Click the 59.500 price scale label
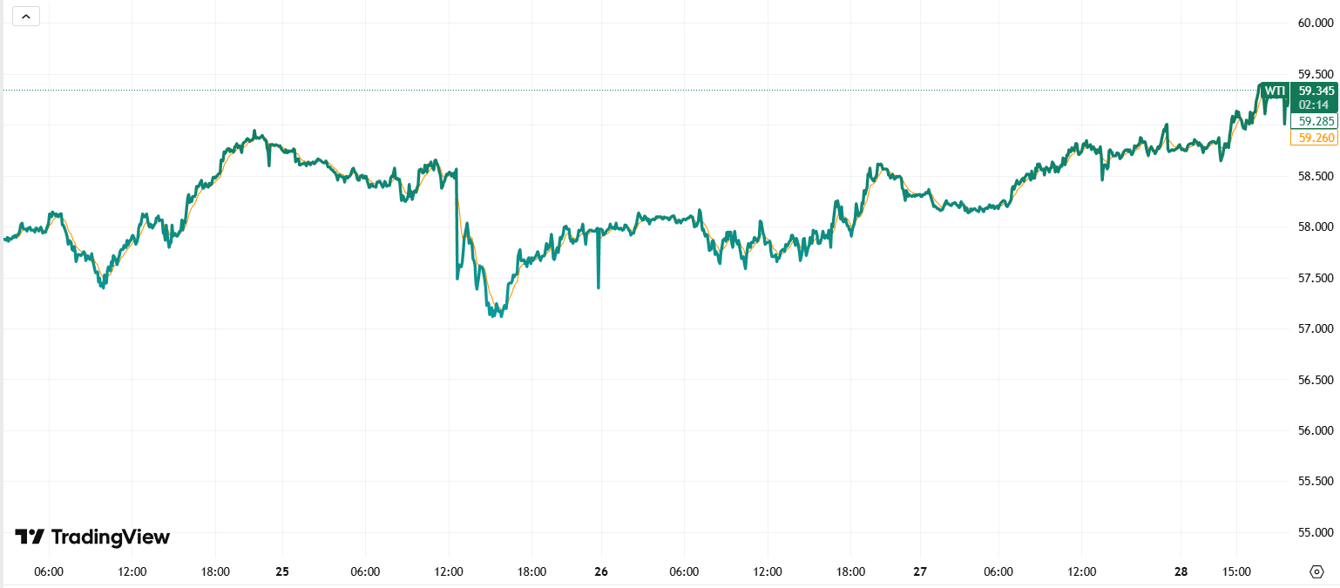The image size is (1340, 588). click(x=1316, y=74)
